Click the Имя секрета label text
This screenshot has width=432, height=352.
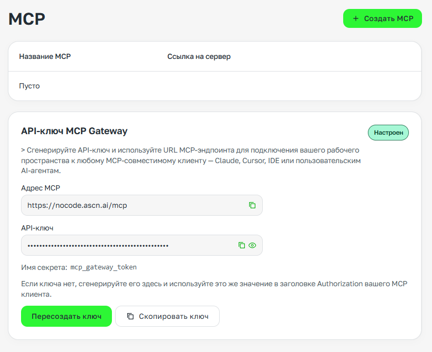coord(43,267)
